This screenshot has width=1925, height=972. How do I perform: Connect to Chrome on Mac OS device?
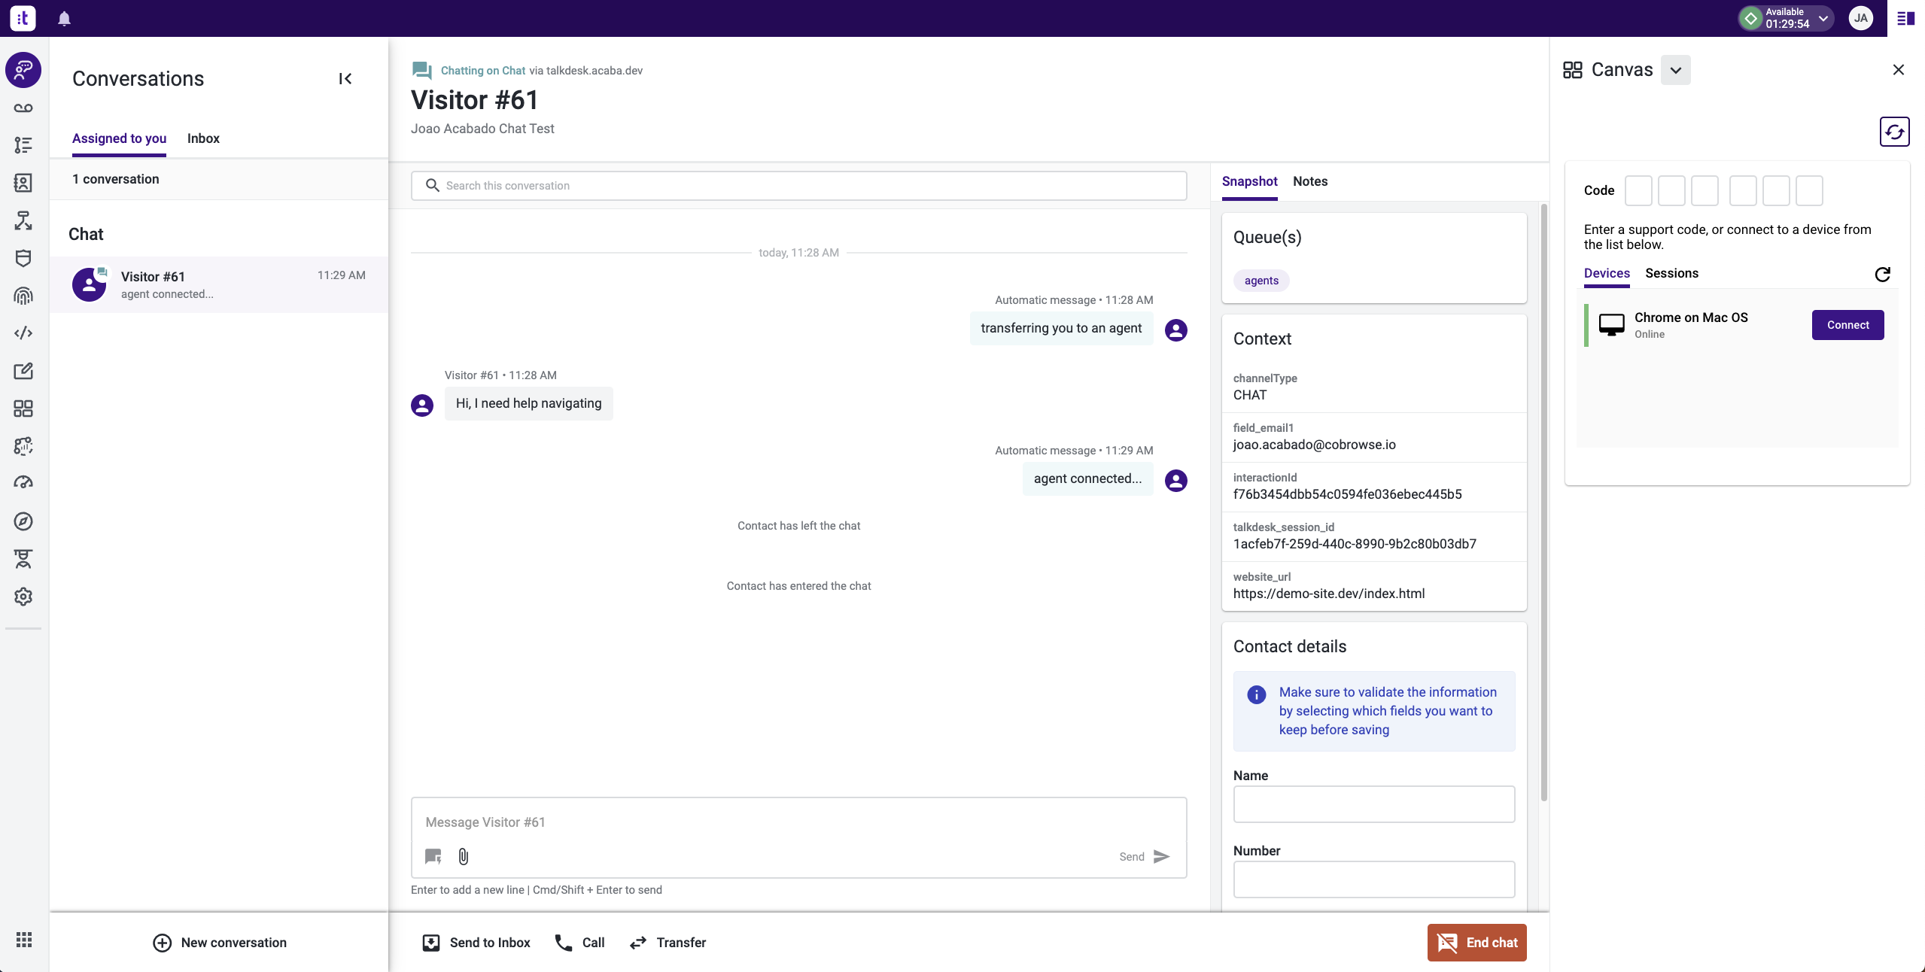pyautogui.click(x=1847, y=325)
